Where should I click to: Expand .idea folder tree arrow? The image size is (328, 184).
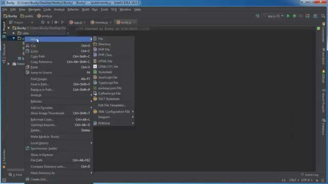(x=14, y=33)
